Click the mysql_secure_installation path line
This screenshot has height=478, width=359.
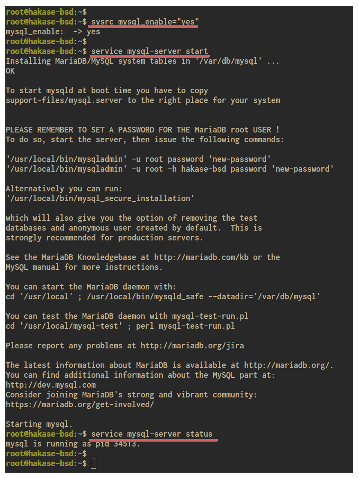100,198
